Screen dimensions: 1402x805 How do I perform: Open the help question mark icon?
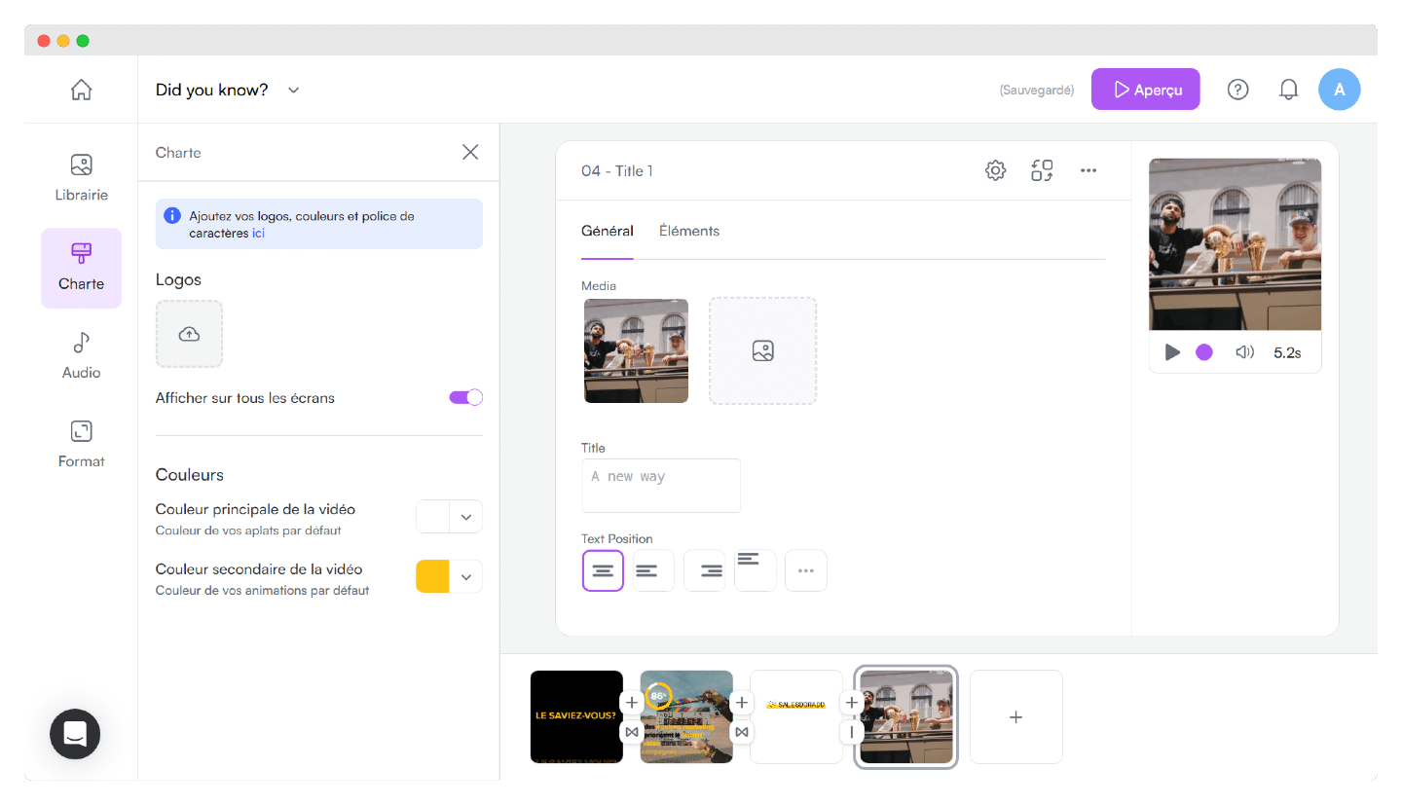(1237, 90)
